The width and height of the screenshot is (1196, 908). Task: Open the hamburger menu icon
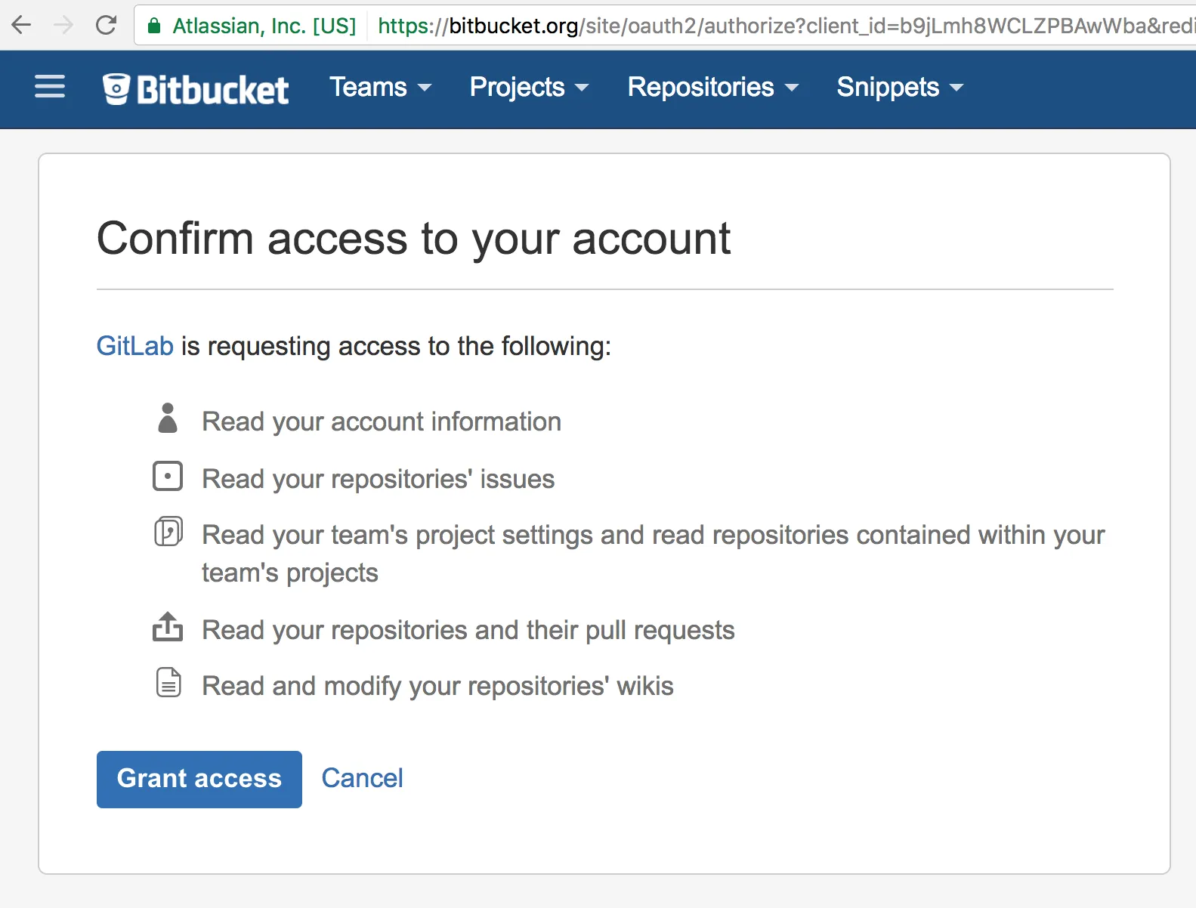[x=50, y=87]
